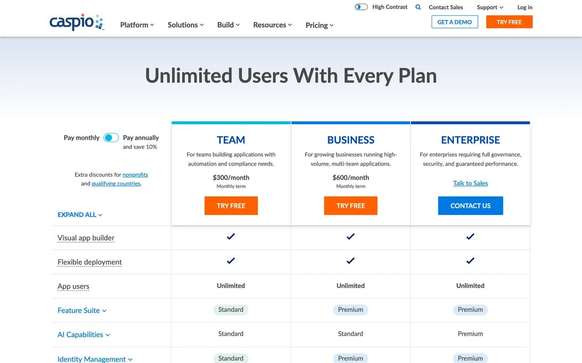Click the Visual app builder label
Viewport: 582px width, 363px height.
pyautogui.click(x=86, y=238)
